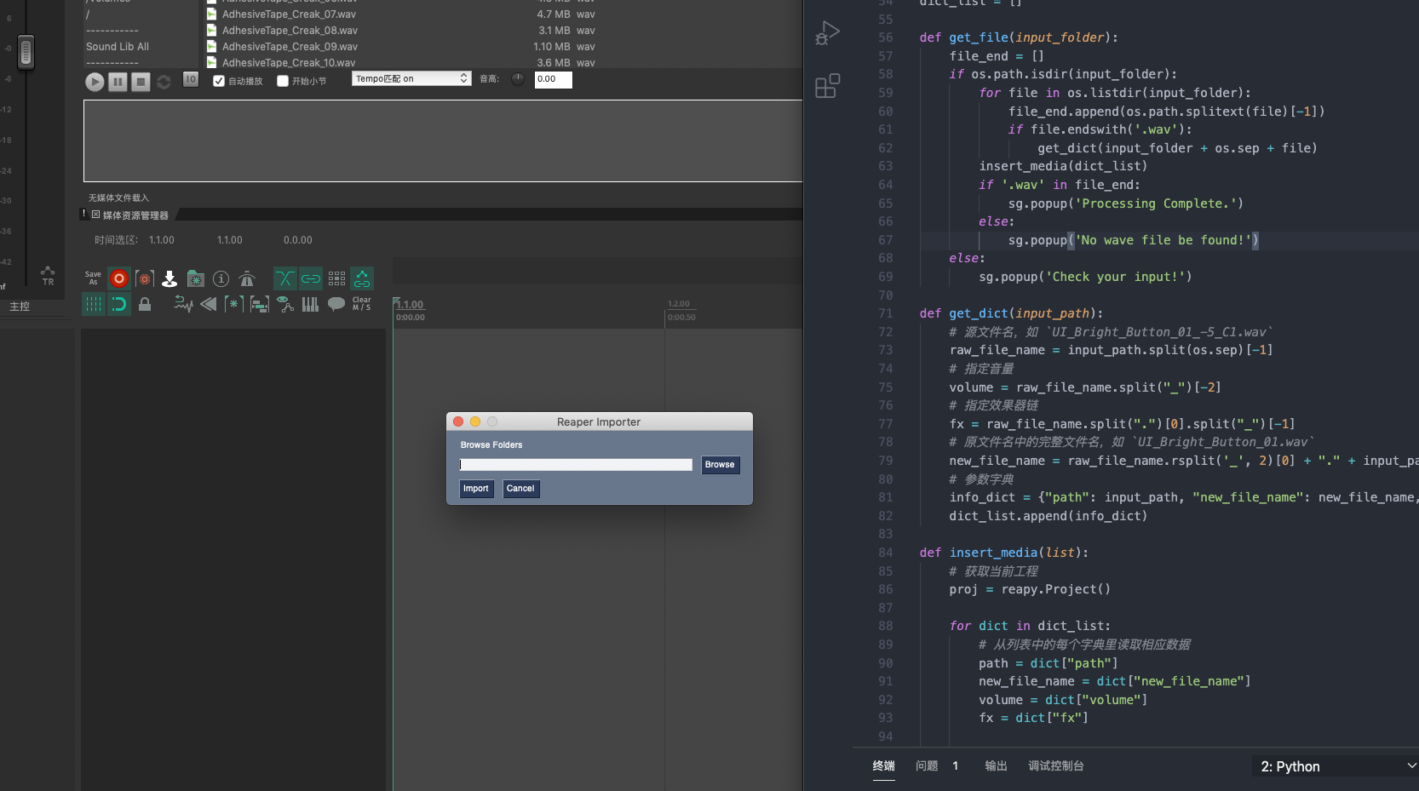This screenshot has width=1419, height=791.
Task: Open the 2: Python terminal selector
Action: [x=1336, y=766]
